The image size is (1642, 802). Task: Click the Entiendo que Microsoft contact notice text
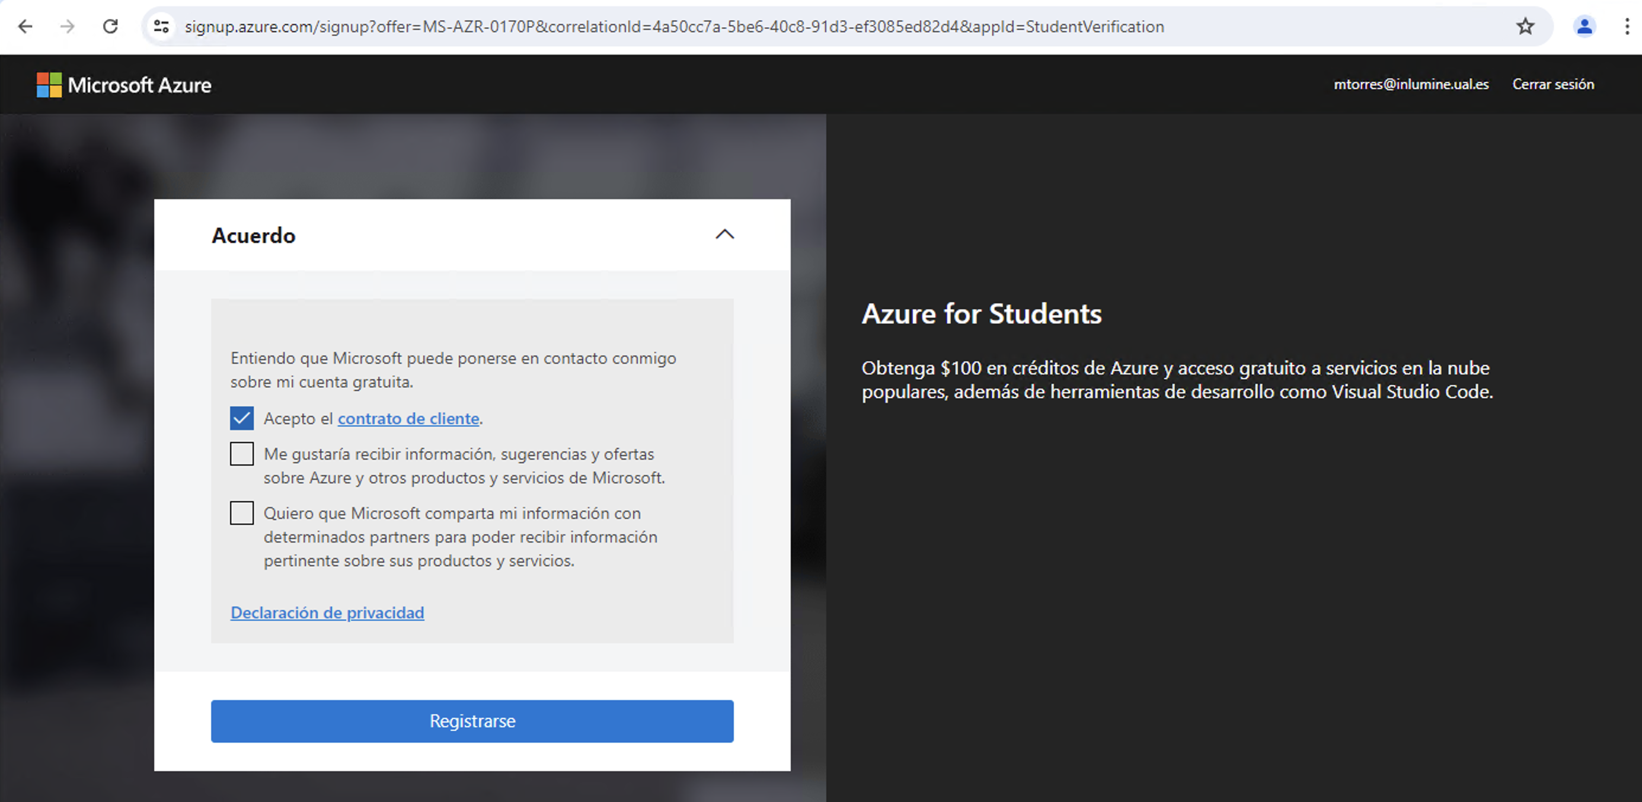pos(453,370)
